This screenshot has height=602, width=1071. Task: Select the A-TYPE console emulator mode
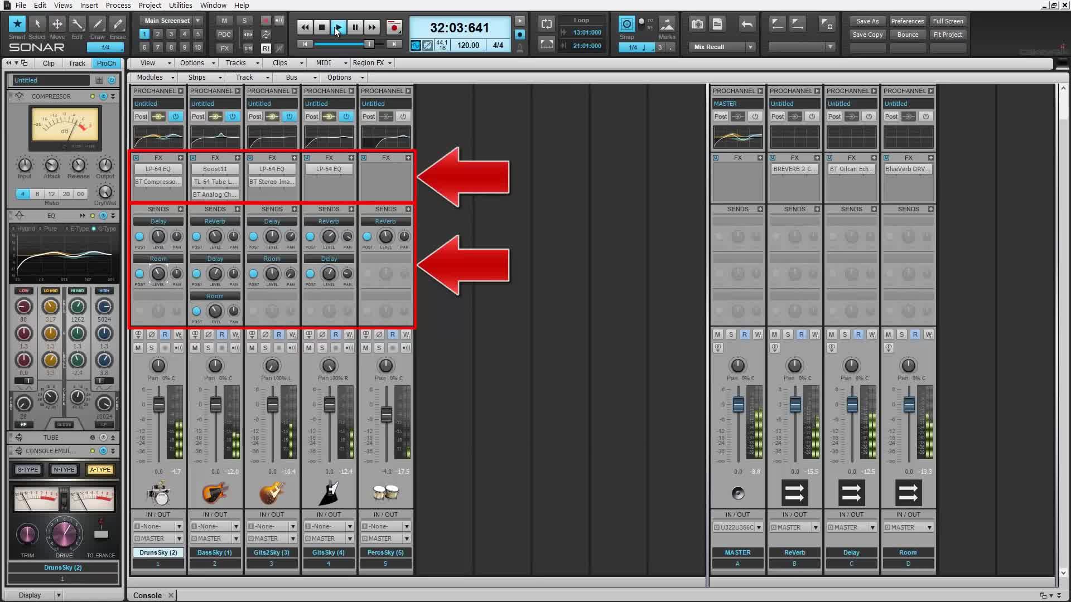coord(100,470)
